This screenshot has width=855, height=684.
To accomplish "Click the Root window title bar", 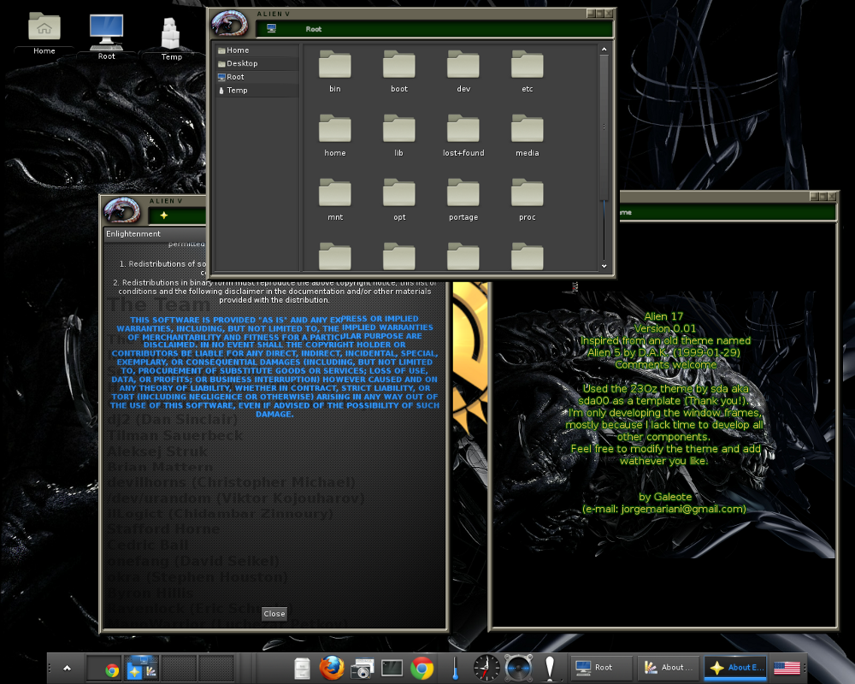I will coord(435,29).
